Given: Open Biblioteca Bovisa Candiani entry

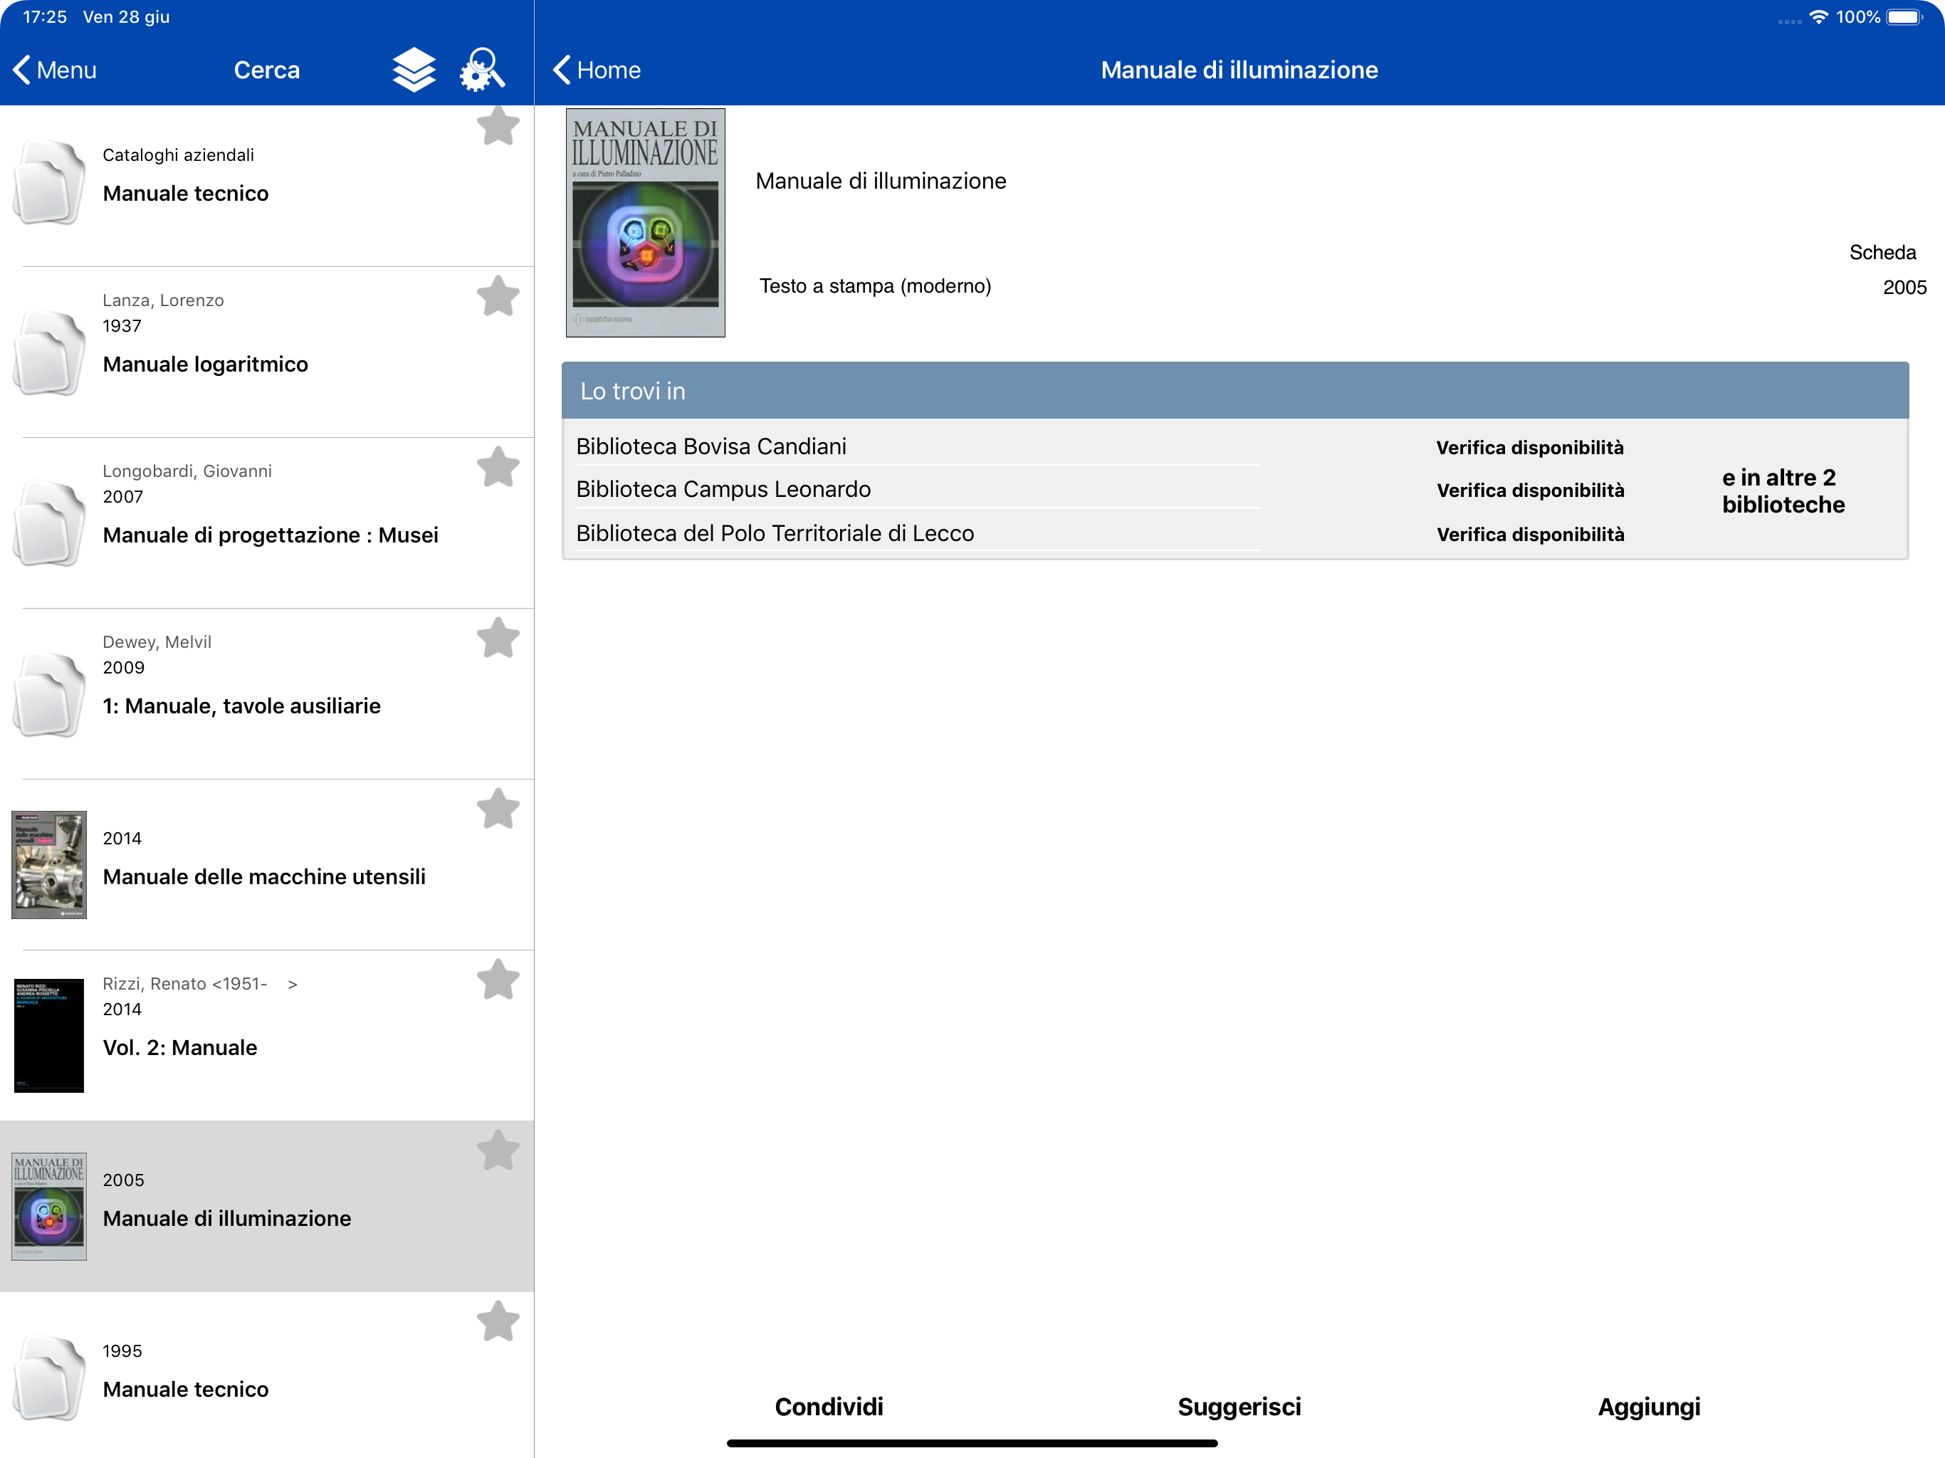Looking at the screenshot, I should click(x=711, y=446).
